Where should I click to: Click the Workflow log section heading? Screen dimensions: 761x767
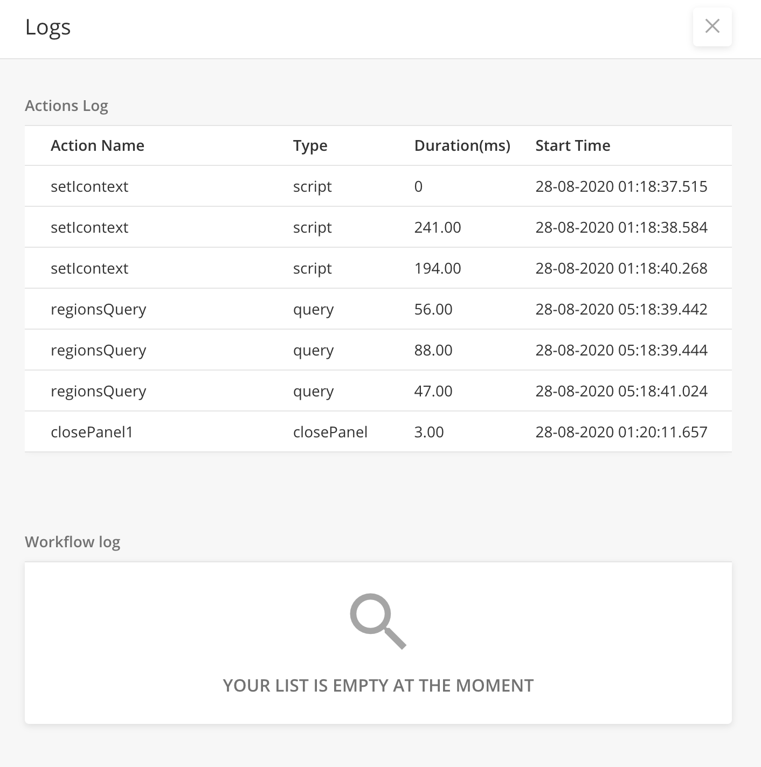(x=72, y=542)
